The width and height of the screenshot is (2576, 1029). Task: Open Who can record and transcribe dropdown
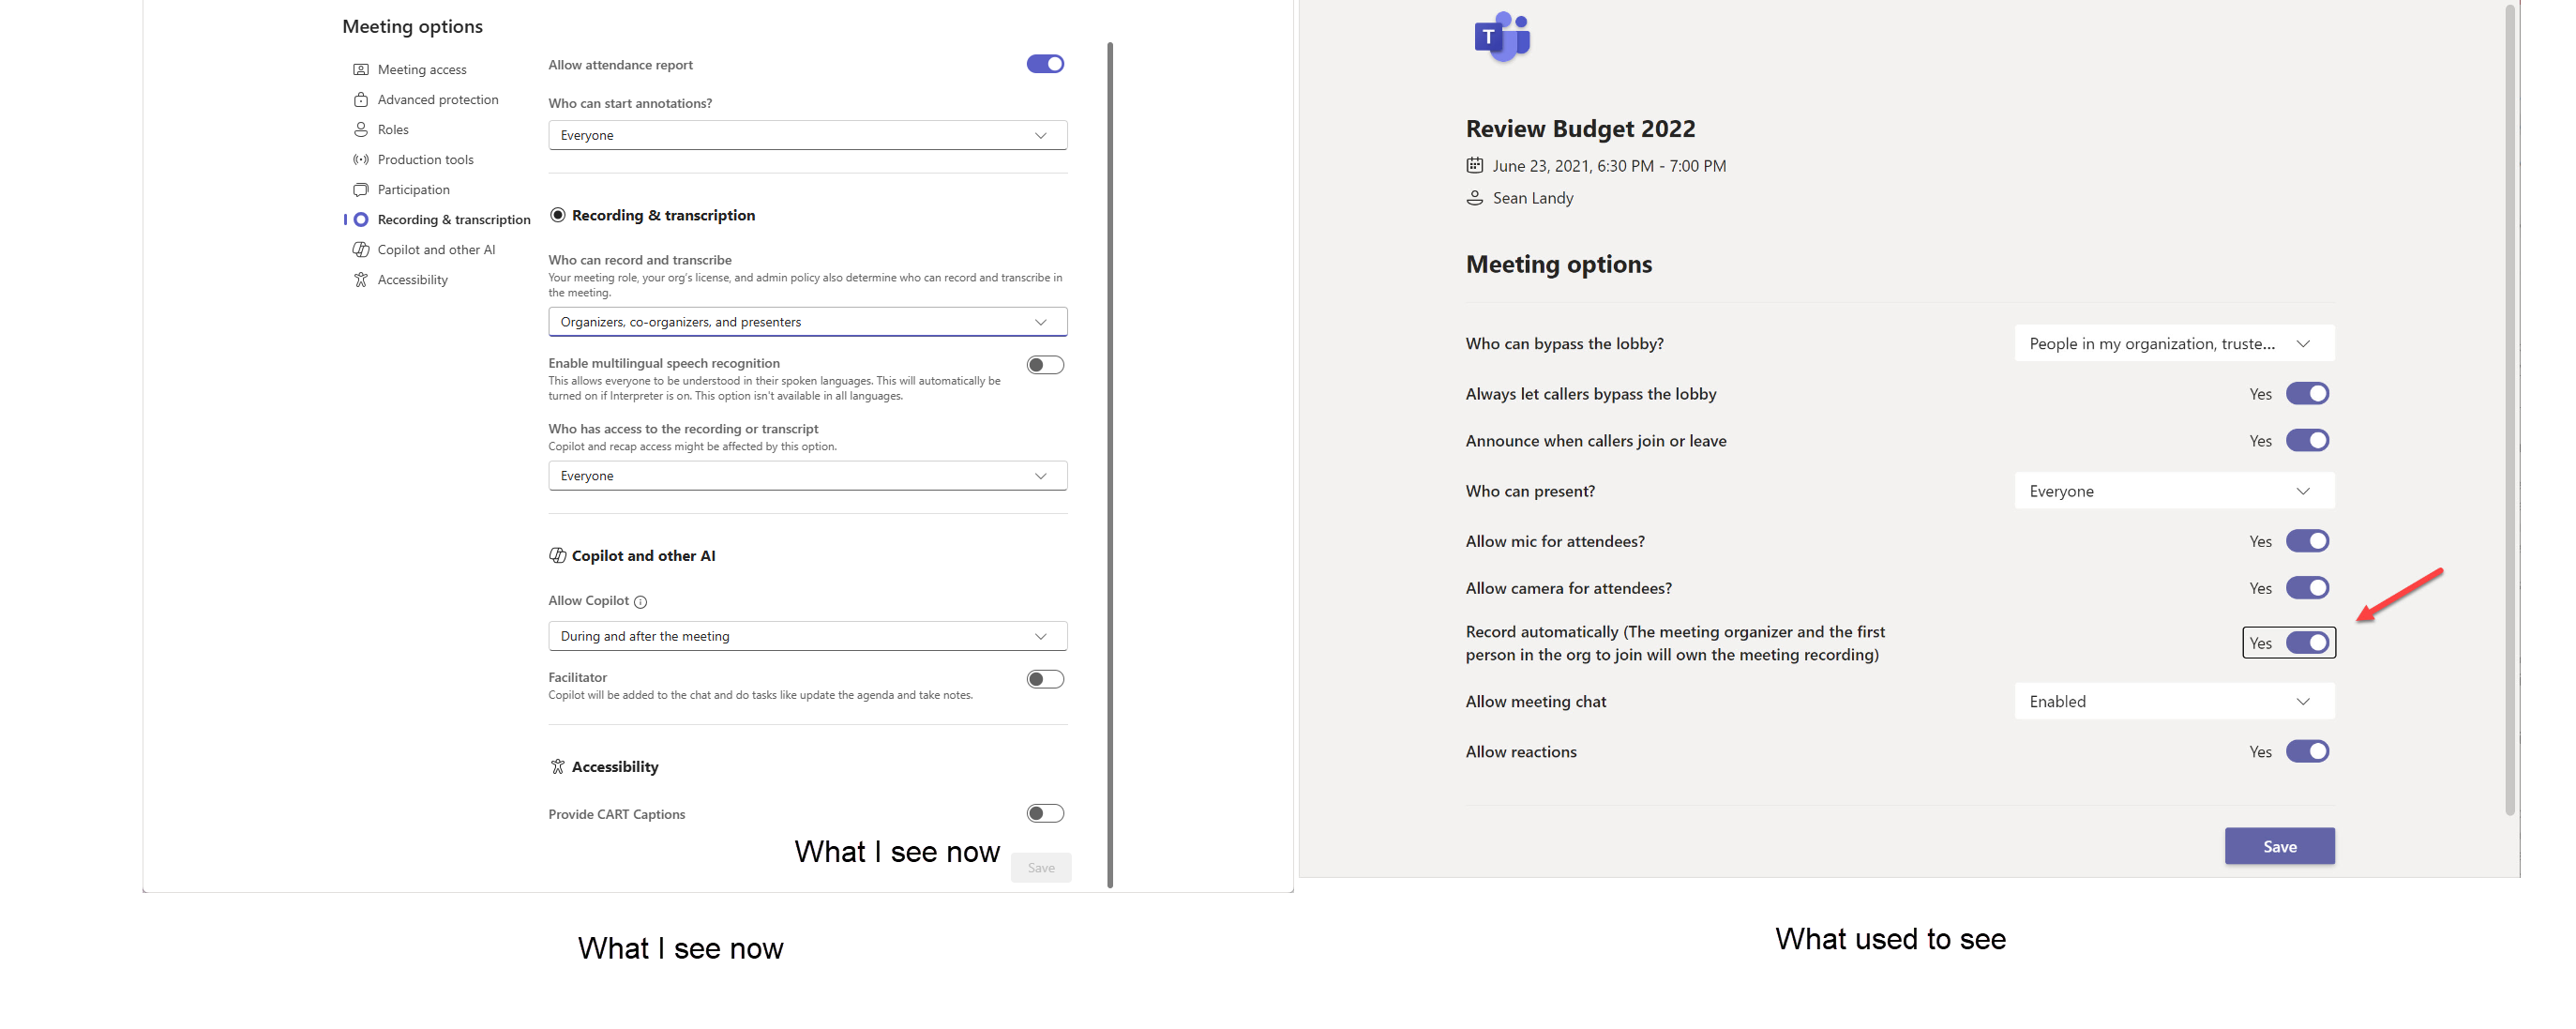[x=808, y=322]
